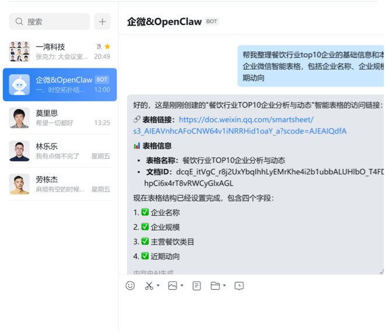
Task: Click the document icon in the message toolbar
Action: click(197, 286)
